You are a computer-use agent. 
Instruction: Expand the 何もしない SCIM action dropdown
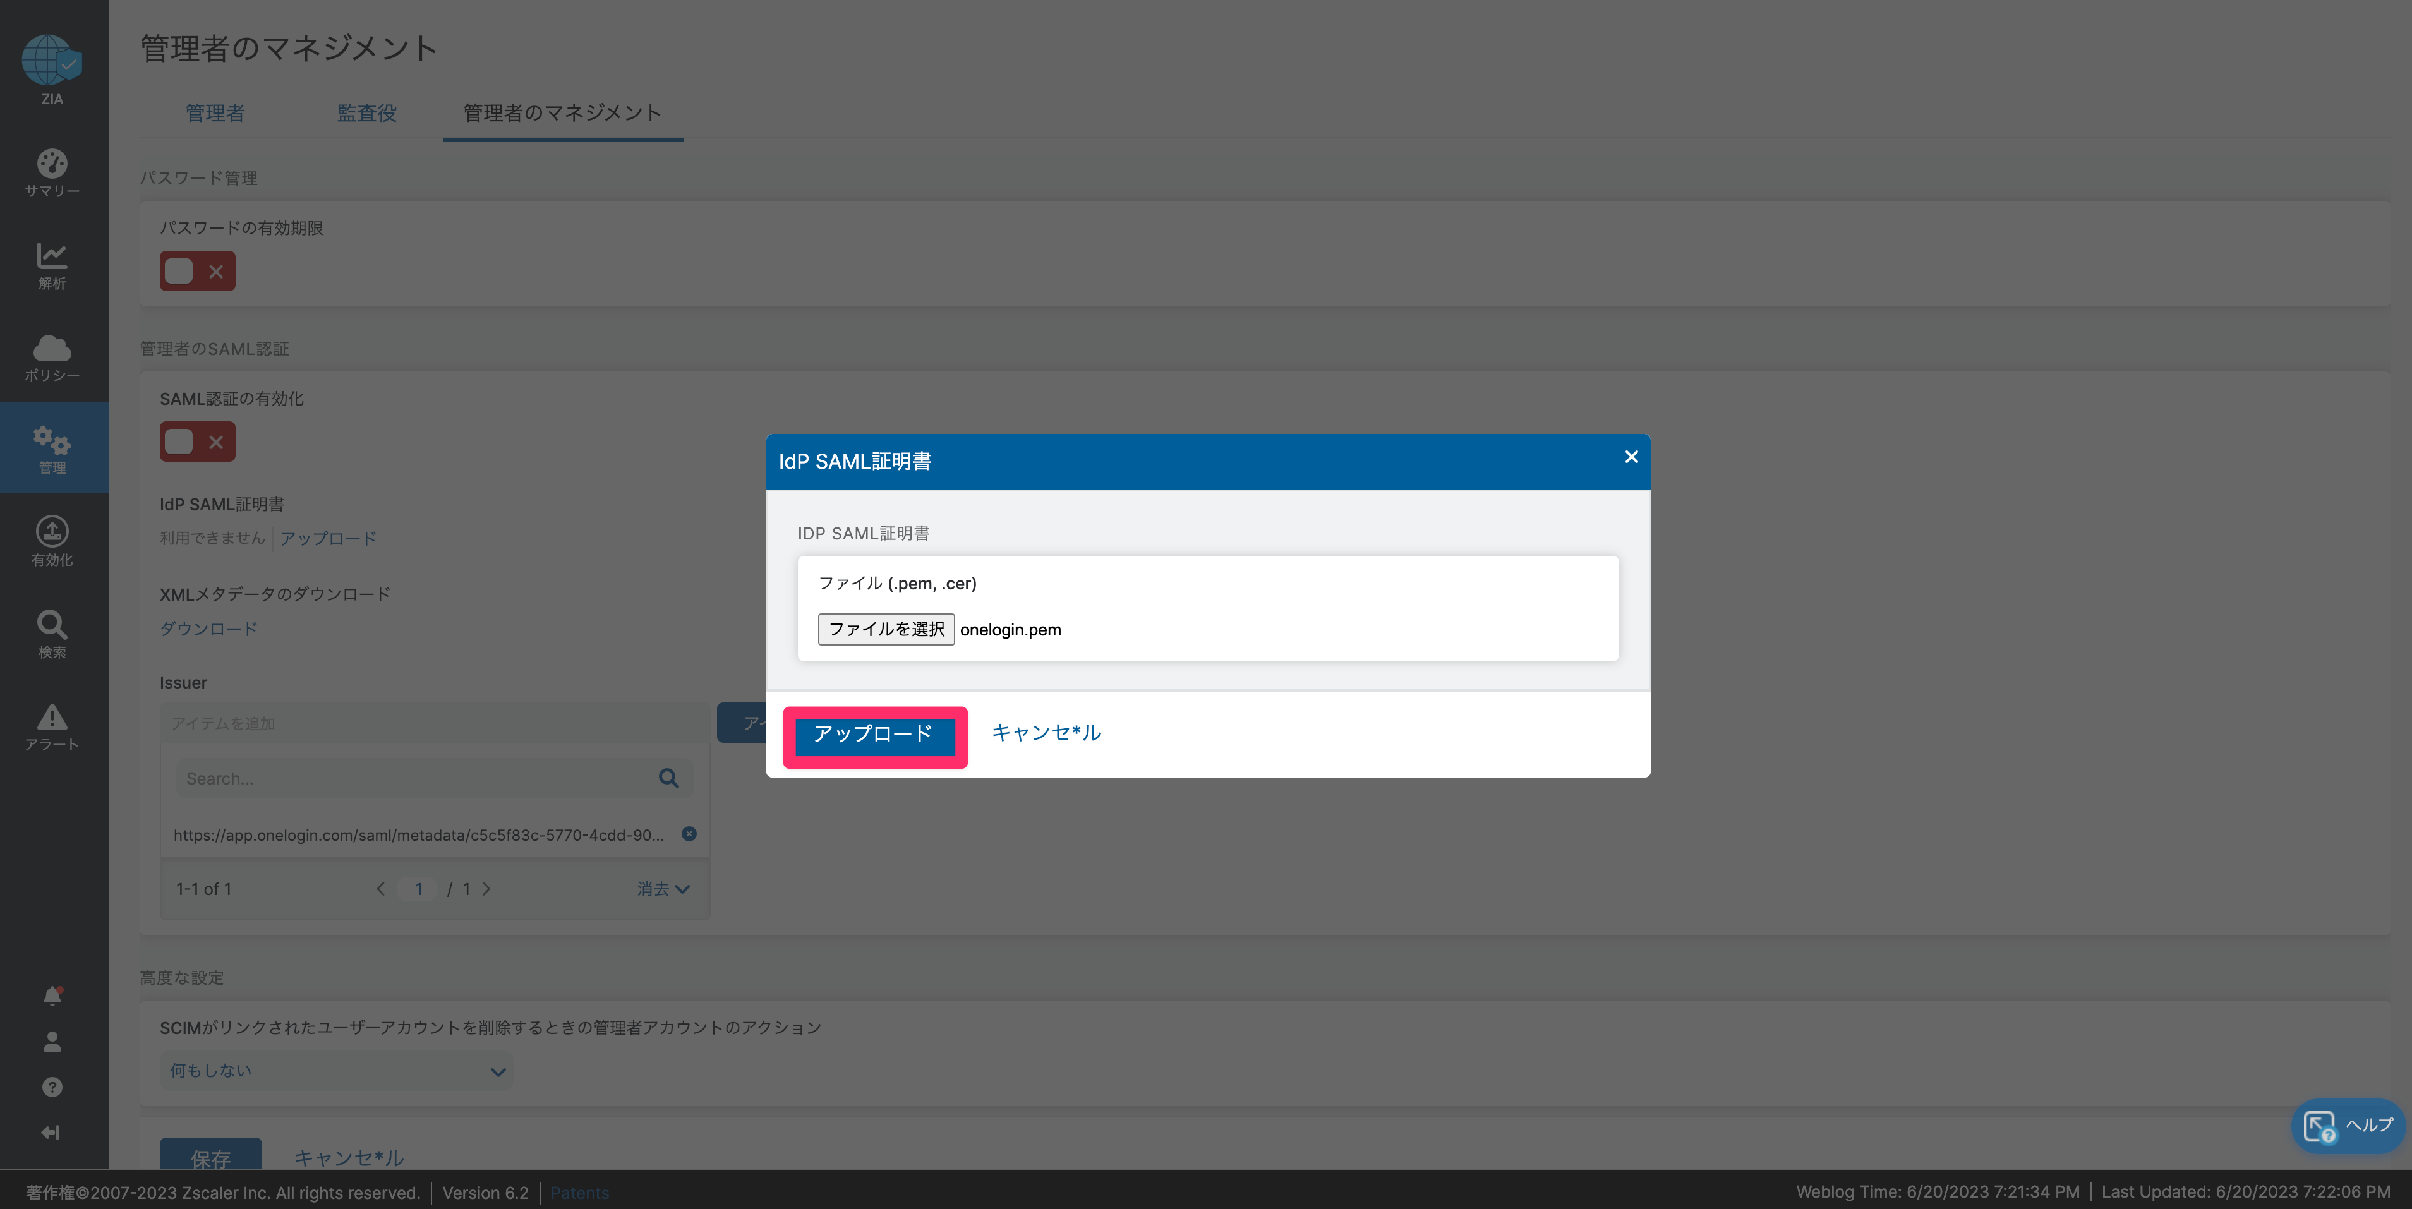click(x=337, y=1071)
